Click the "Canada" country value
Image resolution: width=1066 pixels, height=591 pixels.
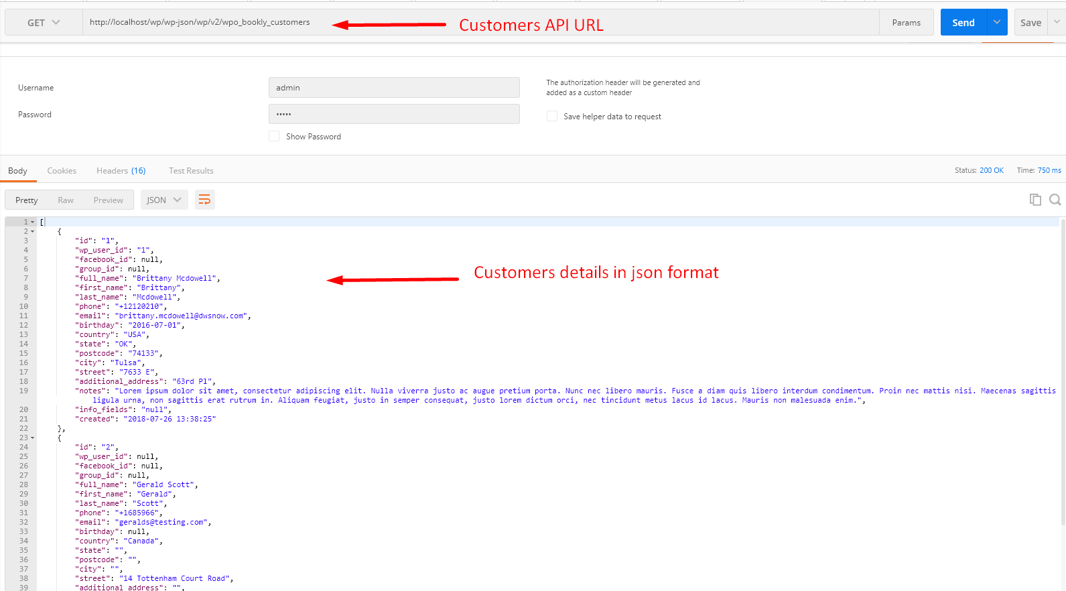(141, 541)
